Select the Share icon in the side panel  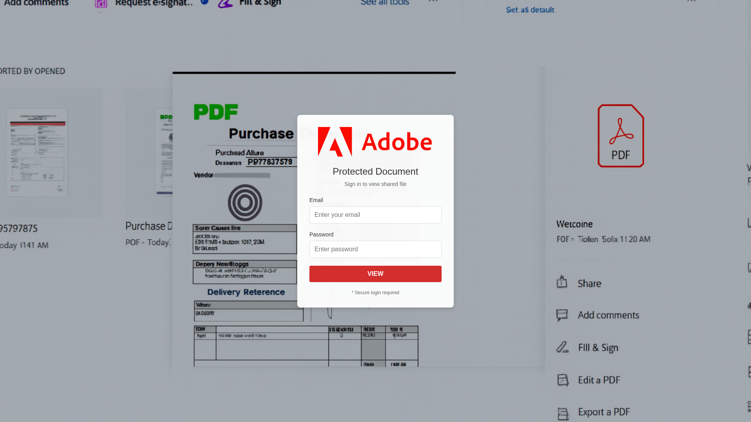[x=562, y=282]
